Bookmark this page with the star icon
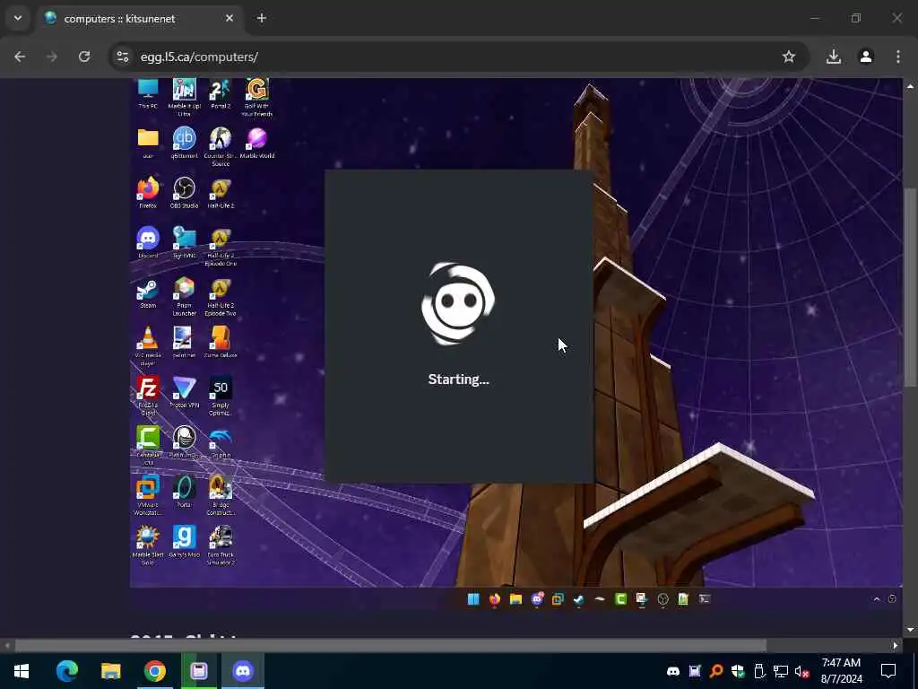Image resolution: width=918 pixels, height=689 pixels. pyautogui.click(x=789, y=57)
